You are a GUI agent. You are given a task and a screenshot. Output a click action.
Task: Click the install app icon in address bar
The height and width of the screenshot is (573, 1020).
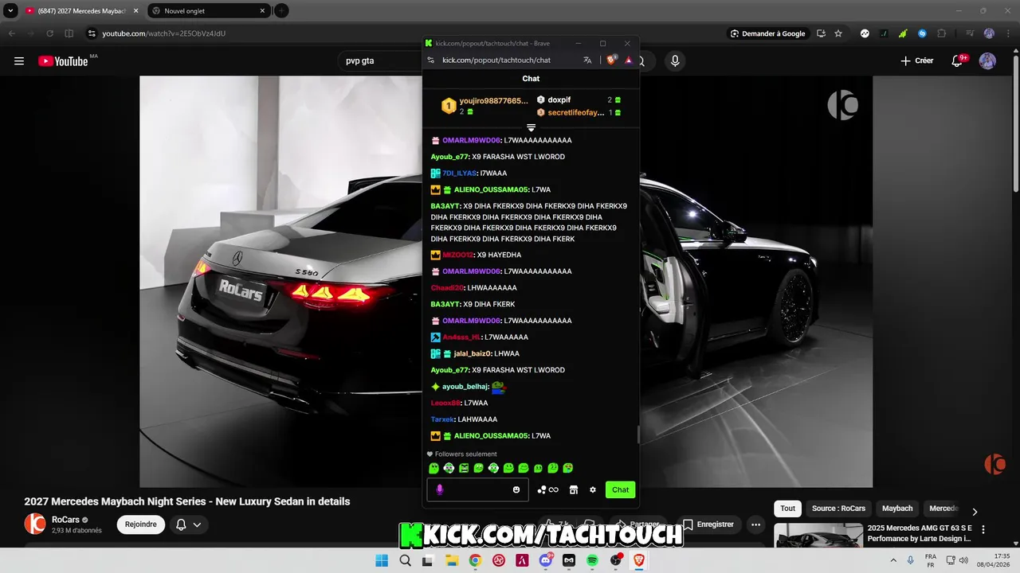[x=821, y=33]
